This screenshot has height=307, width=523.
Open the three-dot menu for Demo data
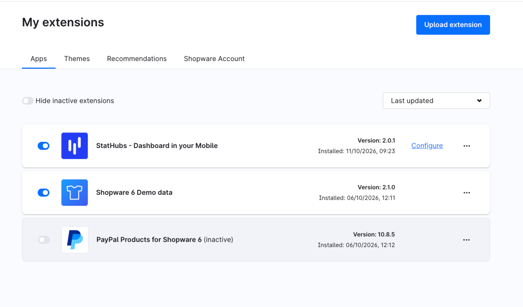click(467, 193)
